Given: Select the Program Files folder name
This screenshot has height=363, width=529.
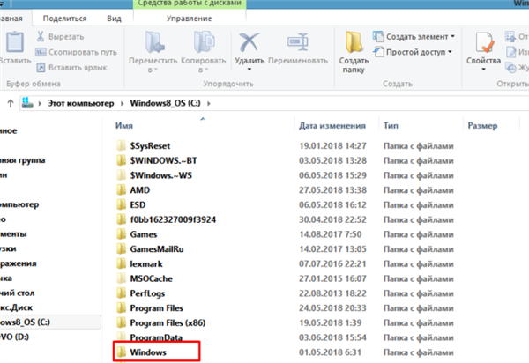Looking at the screenshot, I should click(x=157, y=307).
